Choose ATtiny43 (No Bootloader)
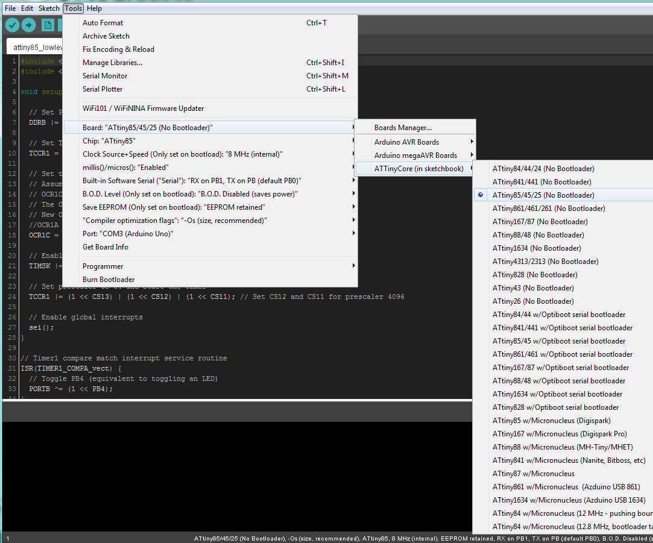This screenshot has width=653, height=543. tap(563, 287)
